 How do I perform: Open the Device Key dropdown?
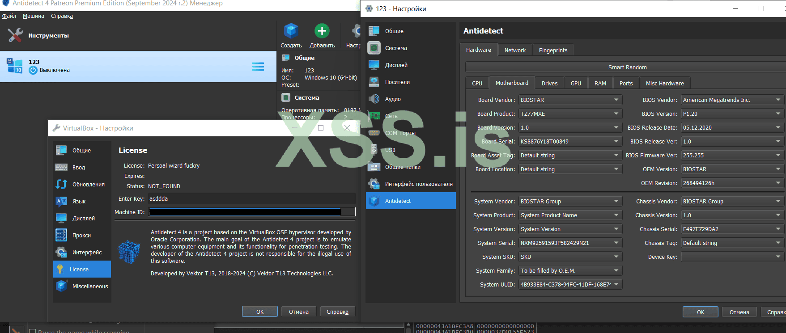click(732, 257)
